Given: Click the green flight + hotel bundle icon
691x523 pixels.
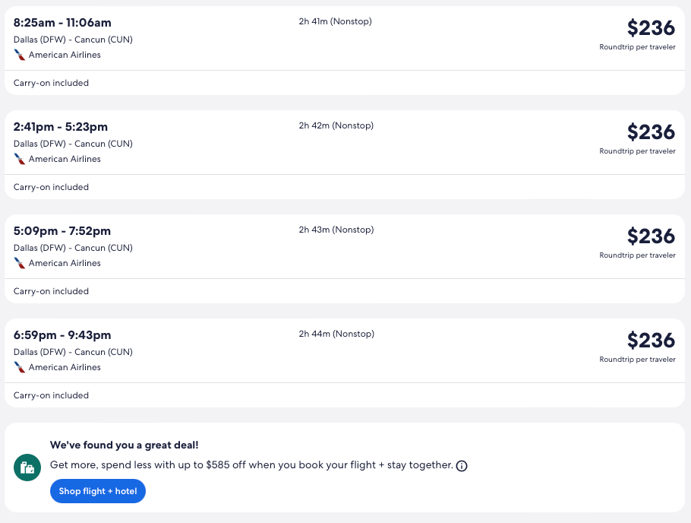Looking at the screenshot, I should [27, 468].
